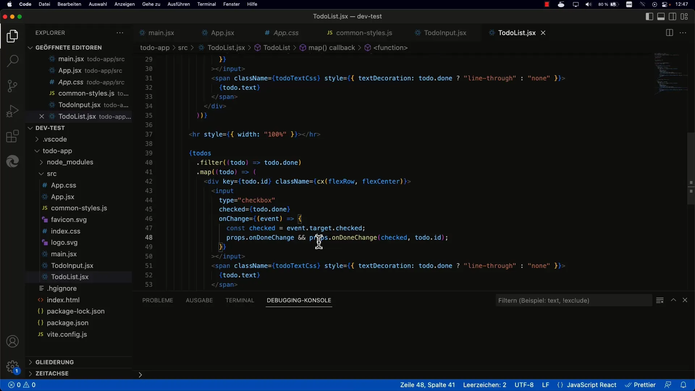Screen dimensions: 695x391
Task: Click Leerzeichen: 2 indentation setting
Action: (485, 385)
